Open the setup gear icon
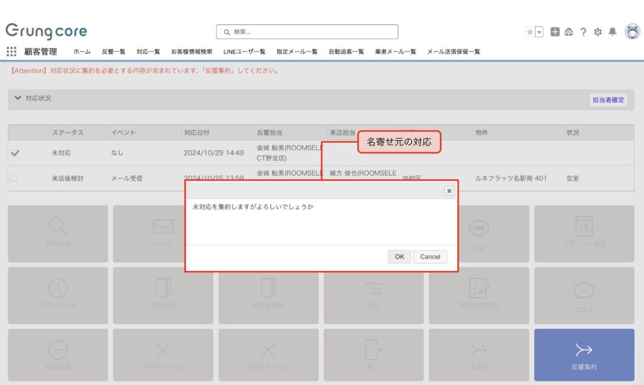This screenshot has height=385, width=644. 597,32
